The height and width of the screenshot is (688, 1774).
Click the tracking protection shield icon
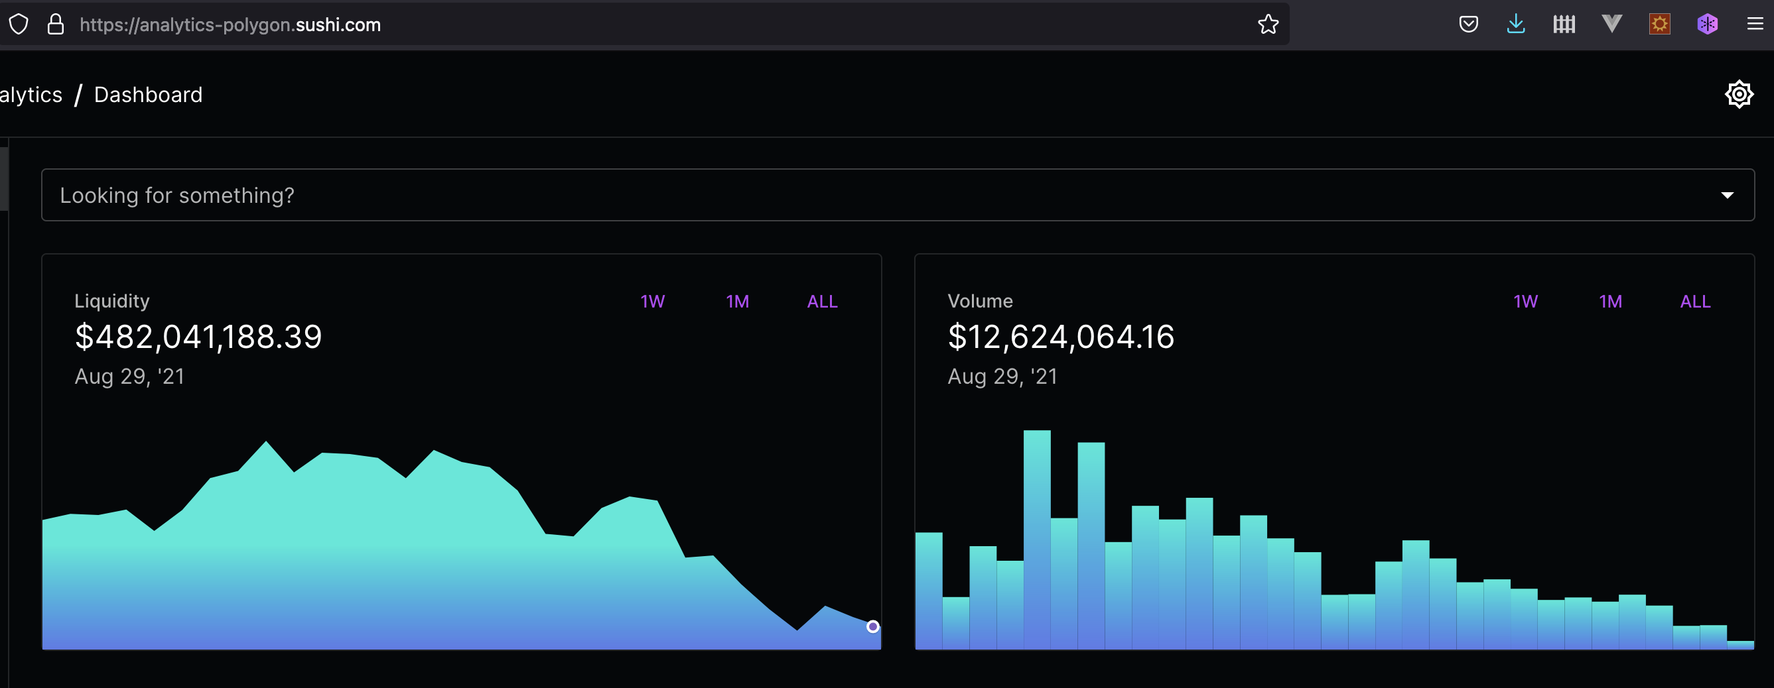point(19,25)
